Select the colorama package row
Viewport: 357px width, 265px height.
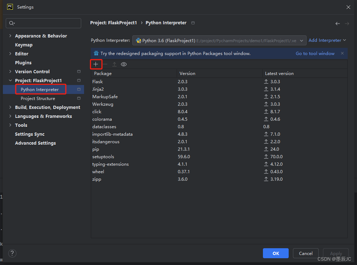[x=219, y=119]
